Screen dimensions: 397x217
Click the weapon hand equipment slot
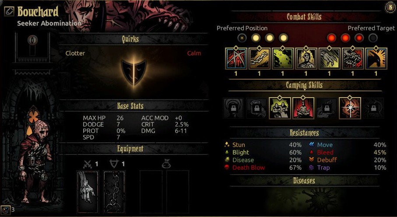tap(88, 192)
